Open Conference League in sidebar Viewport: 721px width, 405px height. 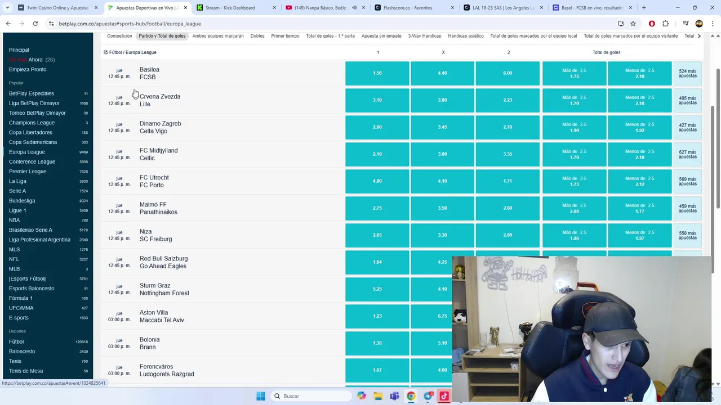tap(32, 161)
